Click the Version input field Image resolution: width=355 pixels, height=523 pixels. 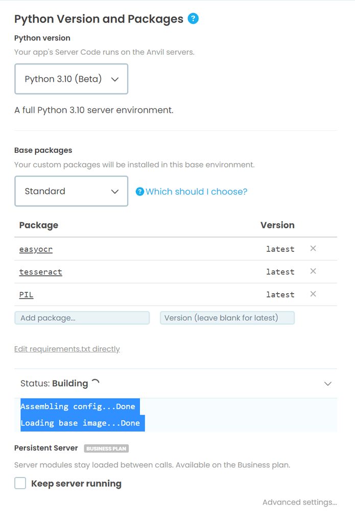click(x=227, y=318)
